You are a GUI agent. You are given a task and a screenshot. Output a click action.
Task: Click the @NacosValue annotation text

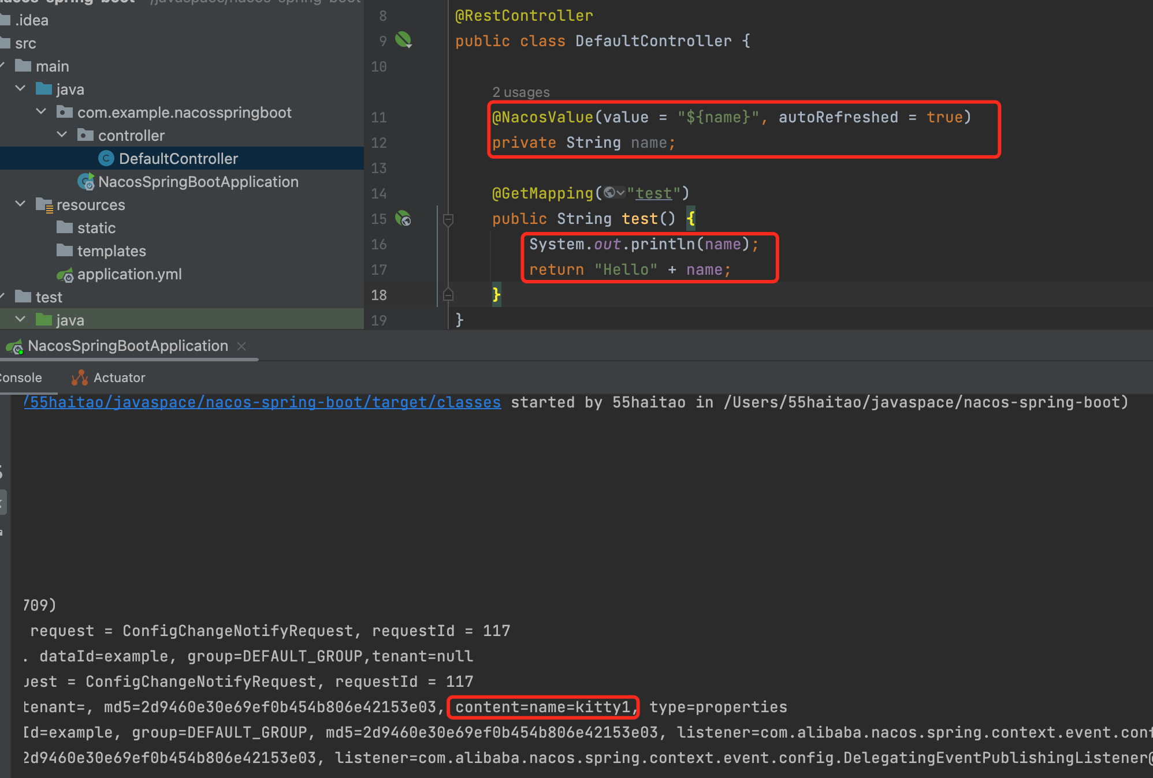(542, 117)
